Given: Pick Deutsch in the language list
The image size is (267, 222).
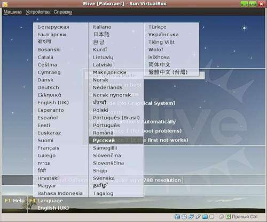Looking at the screenshot, I should point(48,87).
